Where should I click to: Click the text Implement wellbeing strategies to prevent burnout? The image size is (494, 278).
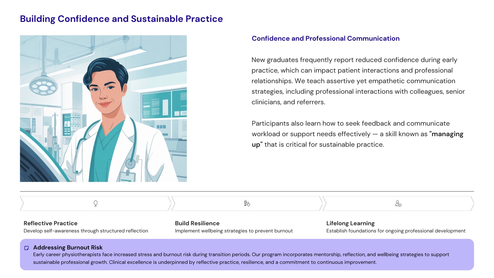coord(234,231)
